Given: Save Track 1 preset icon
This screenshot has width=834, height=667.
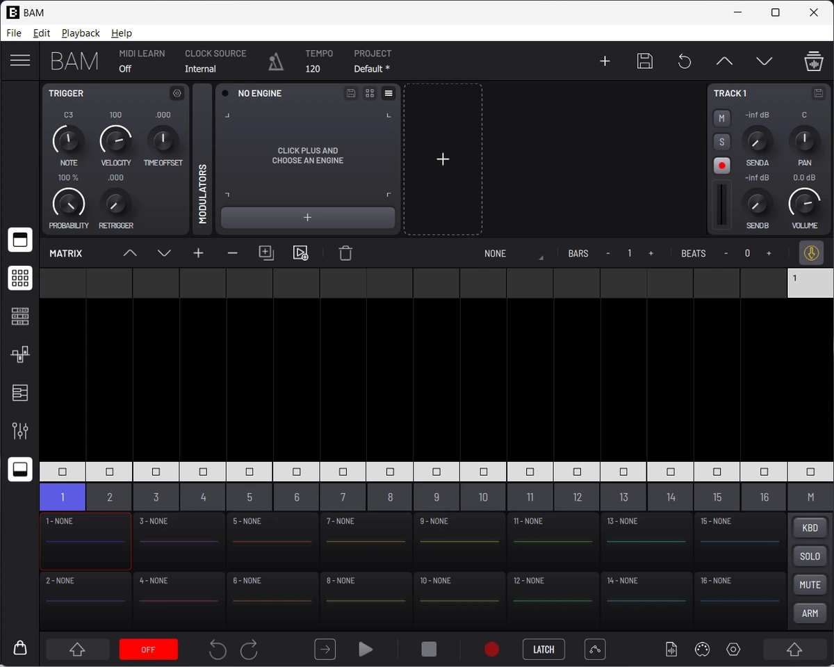Looking at the screenshot, I should coord(819,93).
